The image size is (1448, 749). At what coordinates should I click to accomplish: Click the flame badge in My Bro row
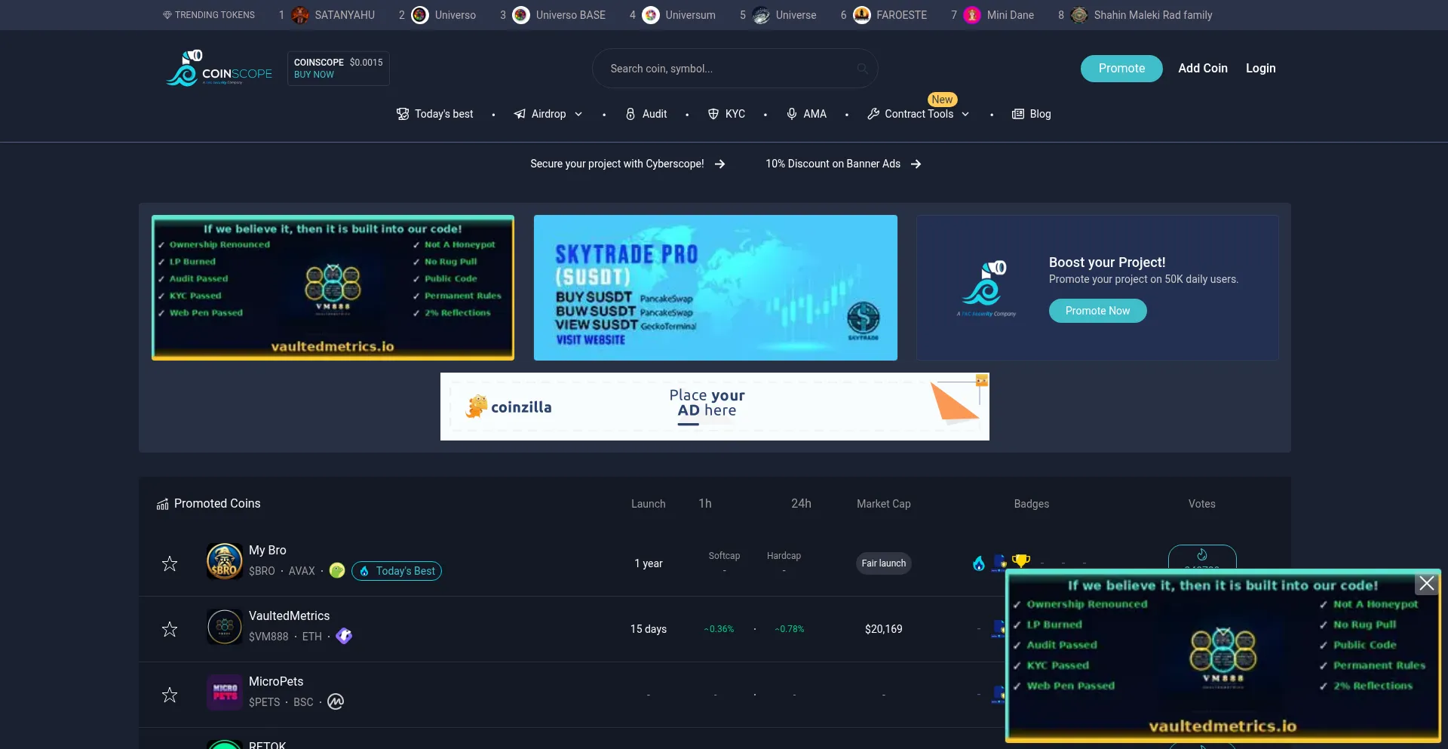point(979,563)
